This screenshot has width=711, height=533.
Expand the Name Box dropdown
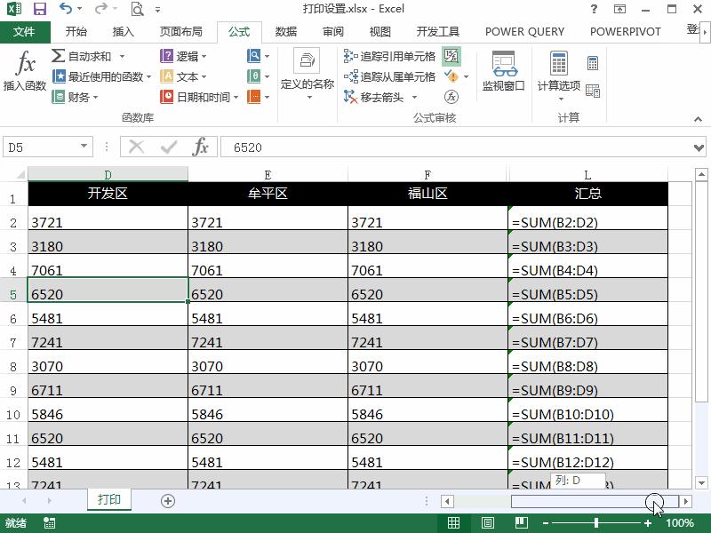click(83, 146)
